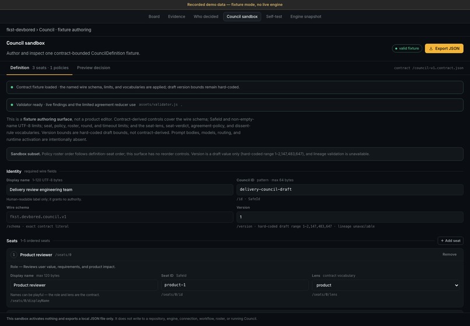Click the Identity section heading
This screenshot has height=326, width=470.
[14, 172]
